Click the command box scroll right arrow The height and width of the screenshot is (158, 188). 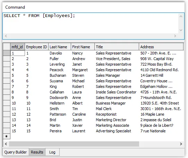click(175, 36)
